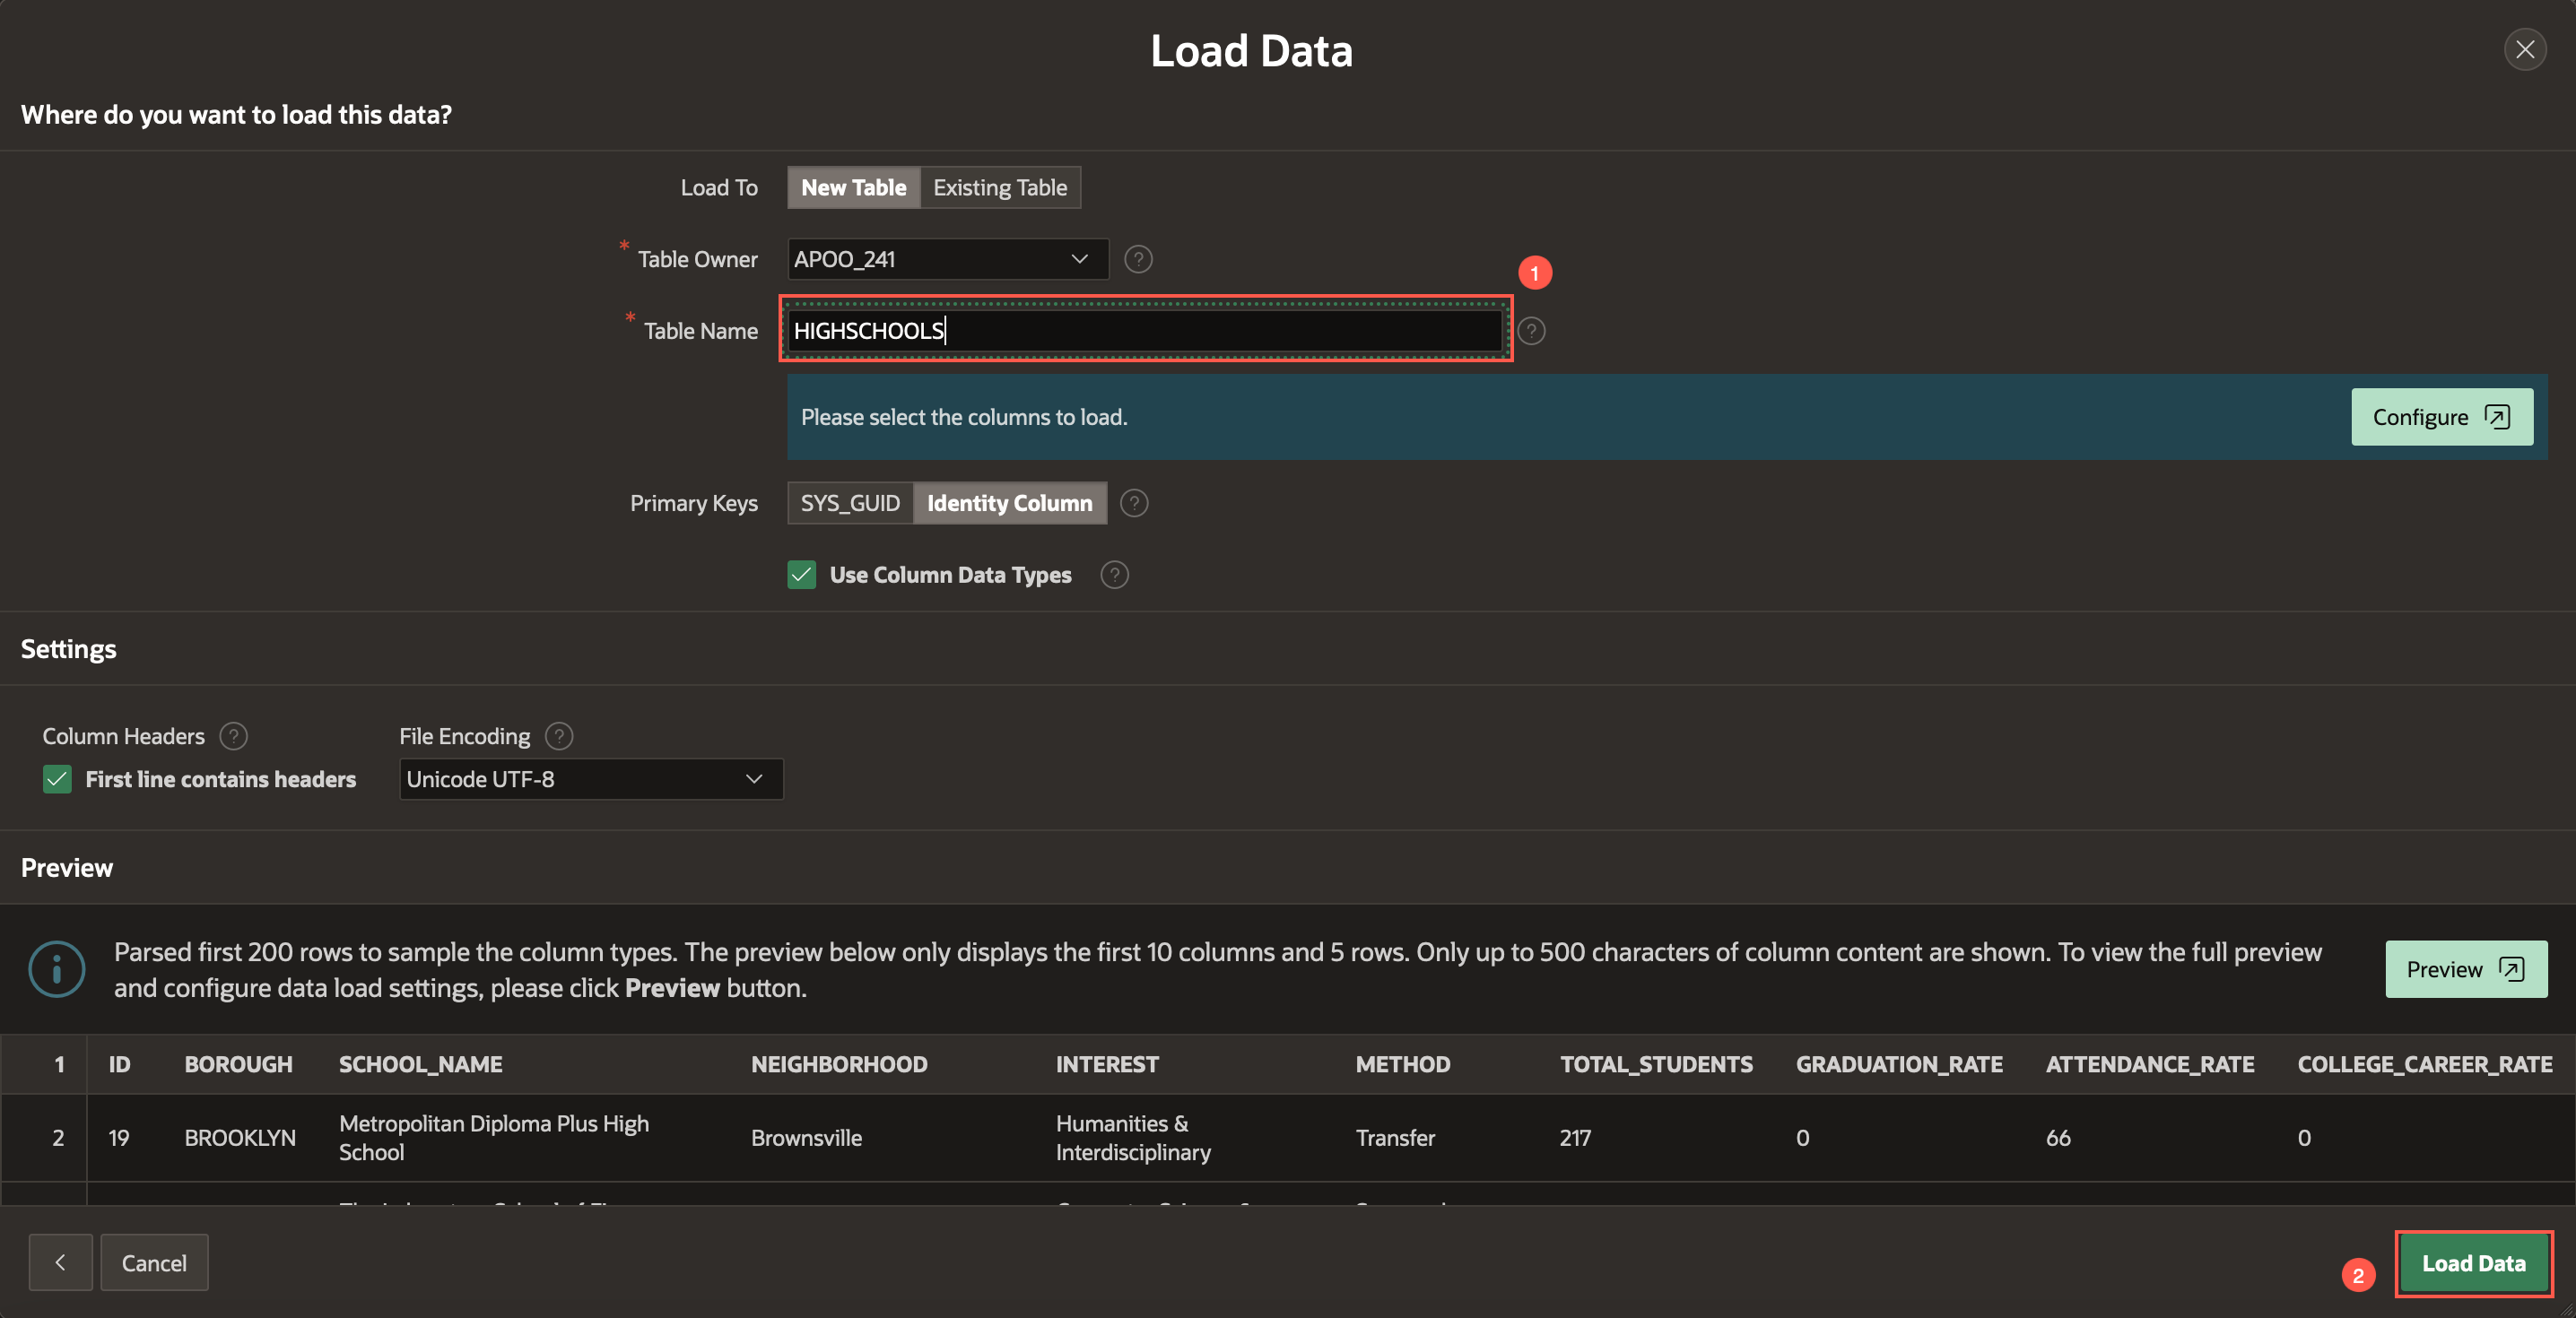Click Metropolitan Diploma Plus High School cell

tap(494, 1138)
